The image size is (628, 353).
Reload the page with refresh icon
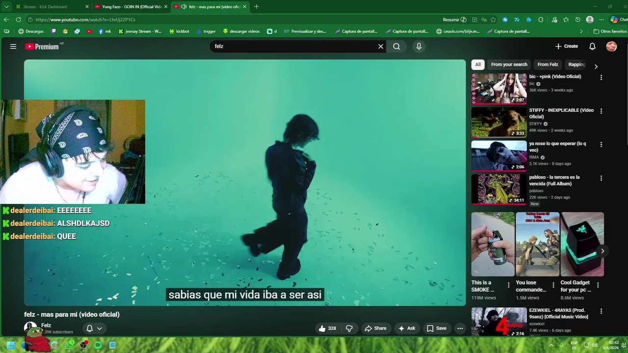pyautogui.click(x=18, y=20)
